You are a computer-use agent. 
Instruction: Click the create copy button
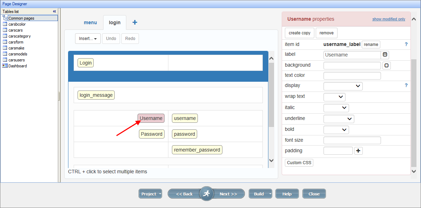pos(300,33)
